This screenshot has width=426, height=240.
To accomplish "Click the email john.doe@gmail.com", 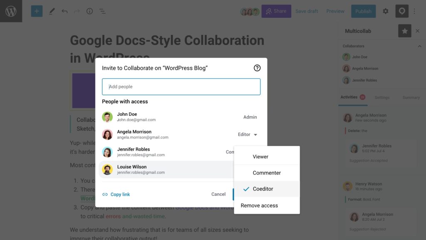I will 136,120.
